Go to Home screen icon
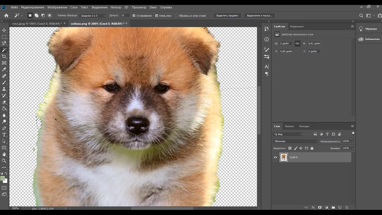The width and height of the screenshot is (382, 215). pyautogui.click(x=6, y=16)
